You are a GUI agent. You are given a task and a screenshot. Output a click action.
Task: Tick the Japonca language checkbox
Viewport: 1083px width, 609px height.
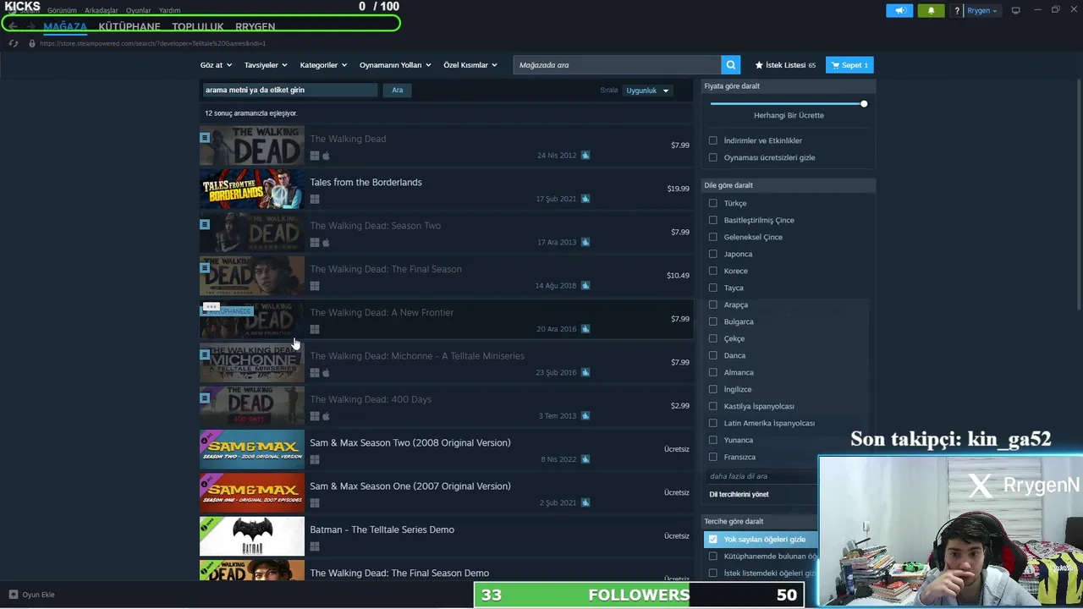(x=712, y=254)
